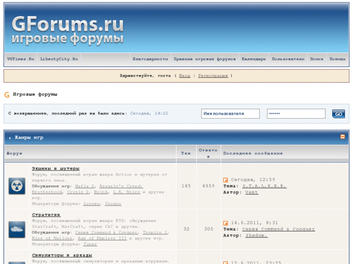353x264 pixels.
Task: Click the Форум column header
Action: (x=15, y=154)
